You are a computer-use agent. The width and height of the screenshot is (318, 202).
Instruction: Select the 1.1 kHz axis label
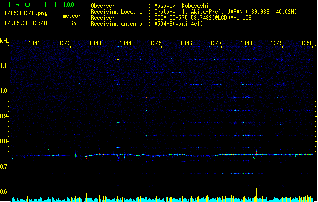4,66
